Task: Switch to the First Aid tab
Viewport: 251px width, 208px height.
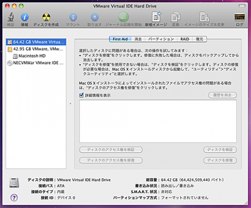Action: point(120,39)
